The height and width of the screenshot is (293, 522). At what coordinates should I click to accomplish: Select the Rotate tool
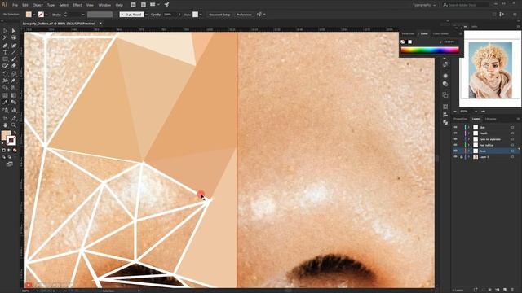click(x=6, y=73)
